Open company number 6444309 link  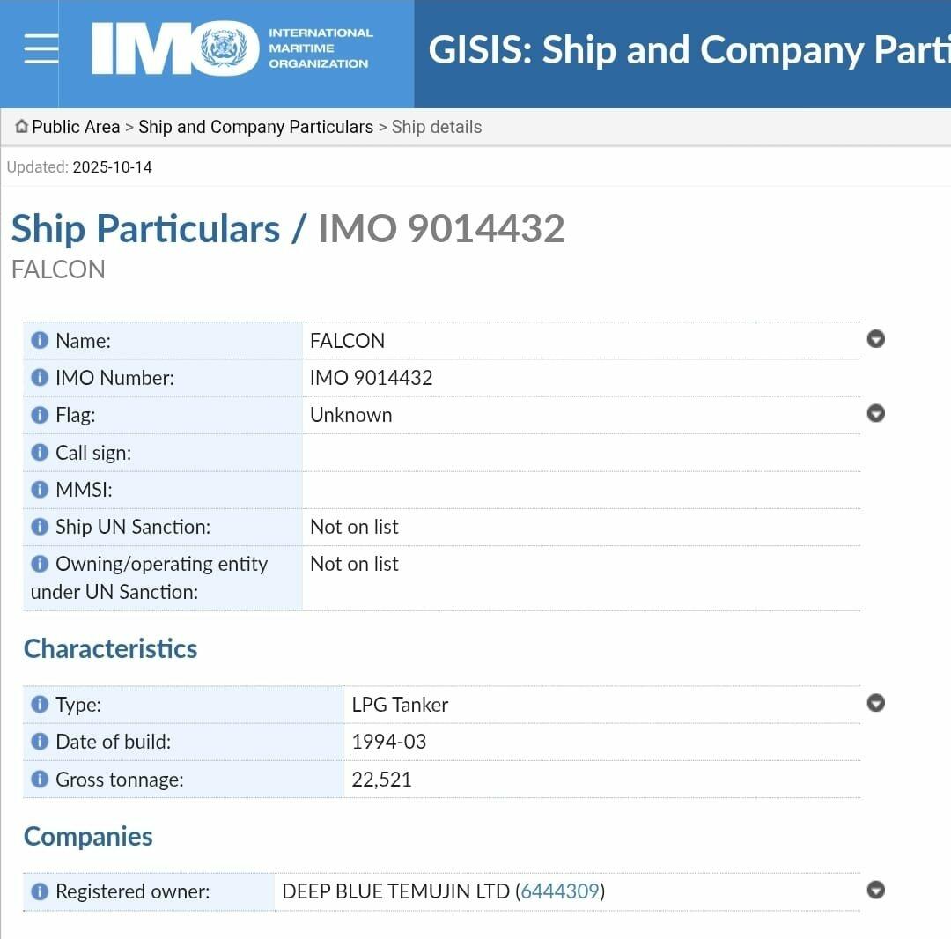[560, 891]
